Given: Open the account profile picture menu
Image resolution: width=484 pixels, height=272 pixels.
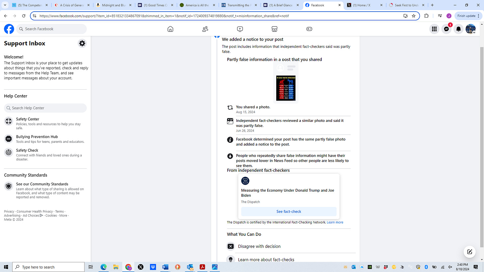Looking at the screenshot, I should coord(471,29).
